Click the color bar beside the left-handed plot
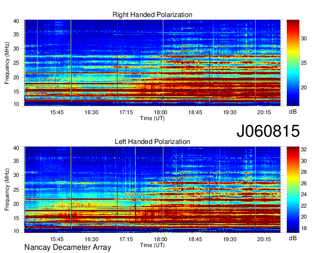The height and width of the screenshot is (253, 312). point(293,190)
